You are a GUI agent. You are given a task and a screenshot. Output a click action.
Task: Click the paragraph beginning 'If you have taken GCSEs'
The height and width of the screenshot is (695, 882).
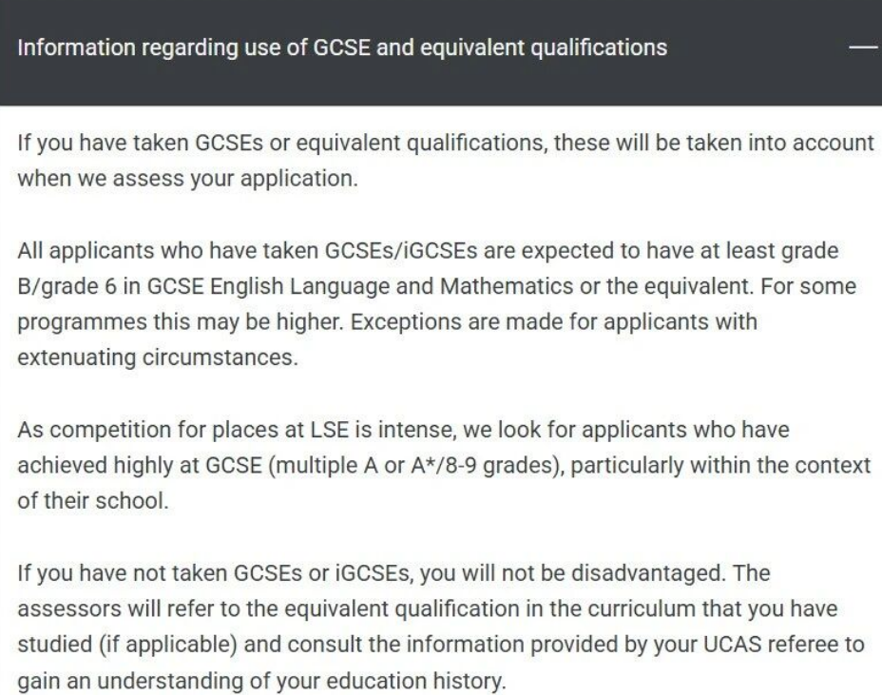pyautogui.click(x=446, y=161)
